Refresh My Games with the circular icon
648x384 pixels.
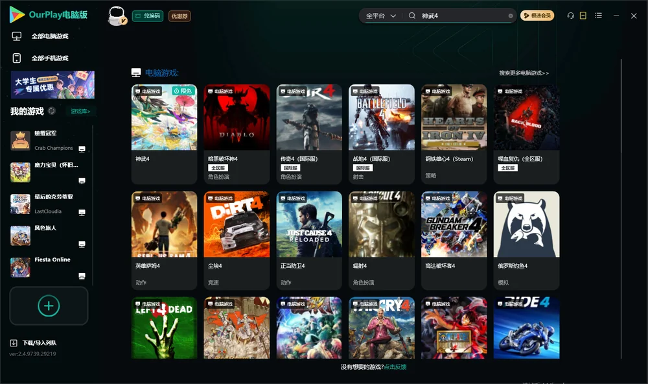pyautogui.click(x=52, y=111)
